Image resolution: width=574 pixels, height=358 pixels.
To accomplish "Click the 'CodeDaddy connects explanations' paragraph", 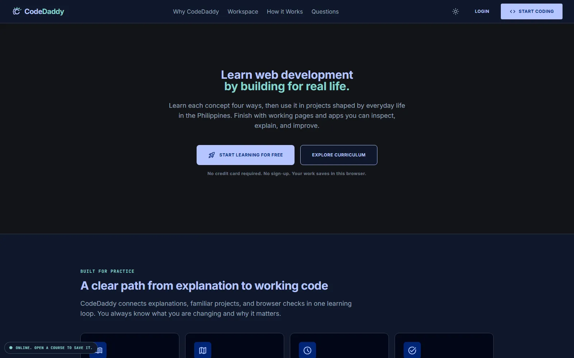I will [216, 309].
